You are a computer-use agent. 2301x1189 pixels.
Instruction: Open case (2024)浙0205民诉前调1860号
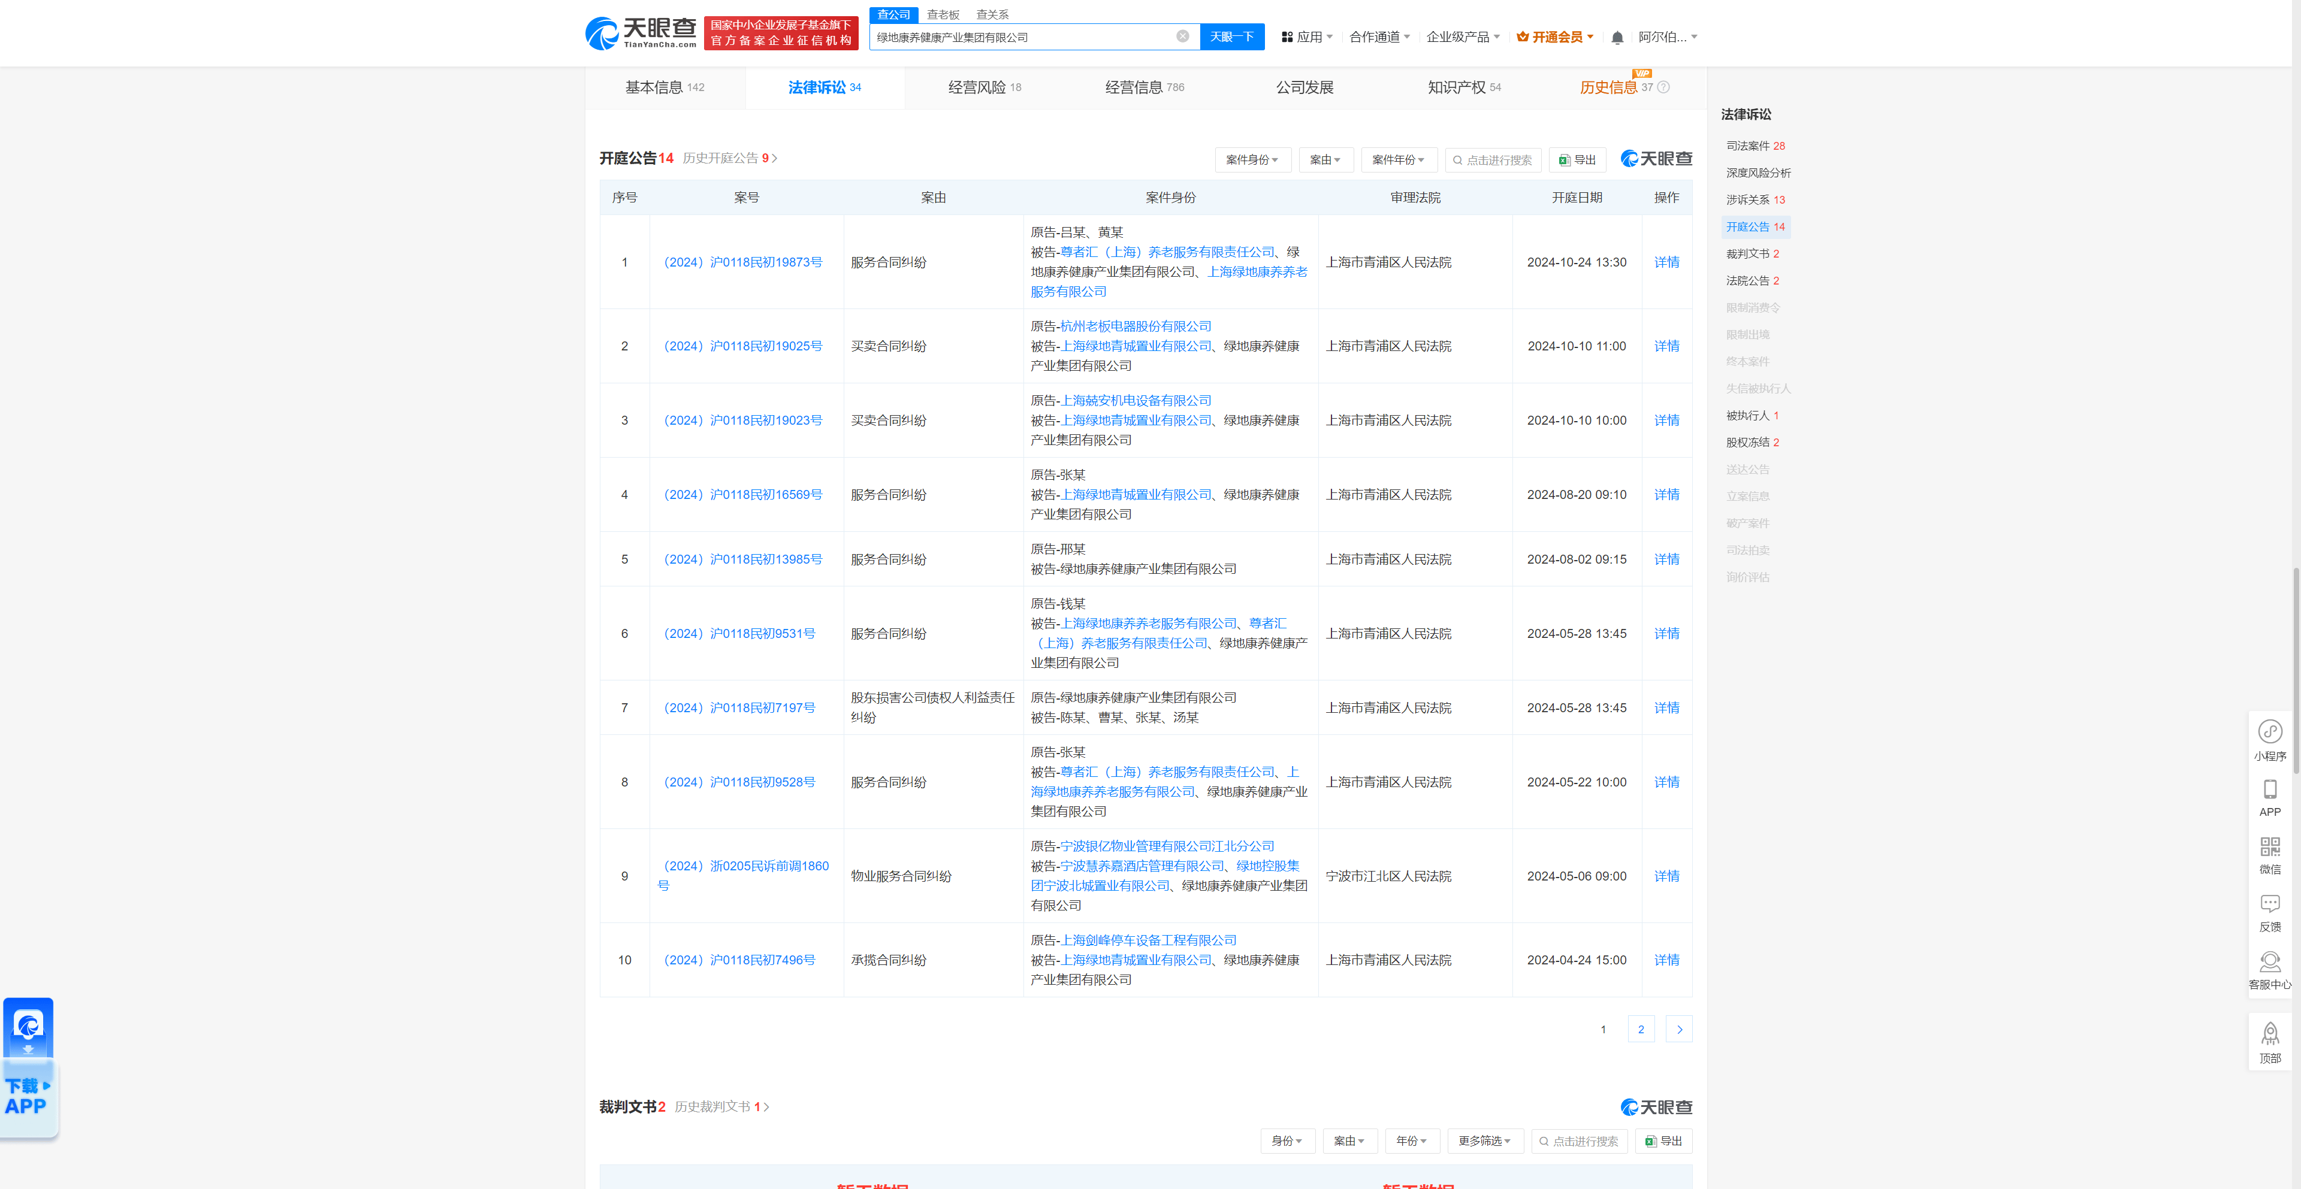point(743,876)
